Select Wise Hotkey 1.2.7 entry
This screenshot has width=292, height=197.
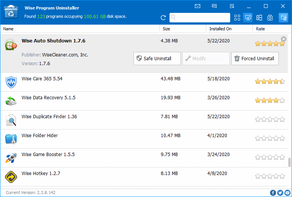tap(144, 177)
